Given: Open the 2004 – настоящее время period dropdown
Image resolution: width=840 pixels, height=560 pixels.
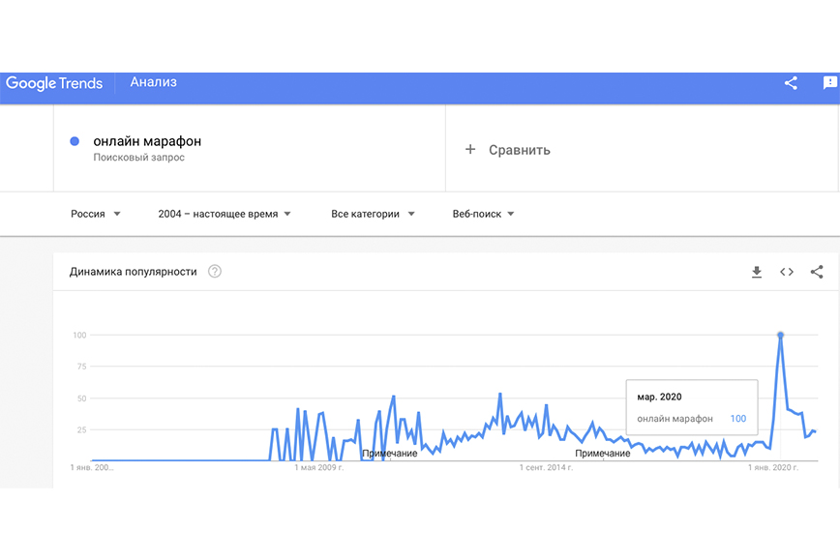Looking at the screenshot, I should [225, 214].
